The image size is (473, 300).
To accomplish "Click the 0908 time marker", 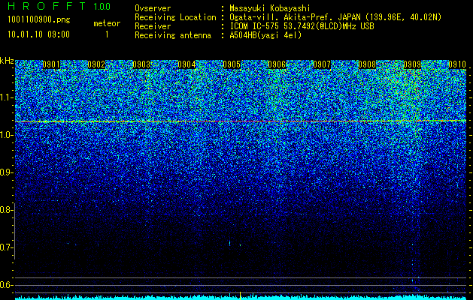I will [x=367, y=64].
